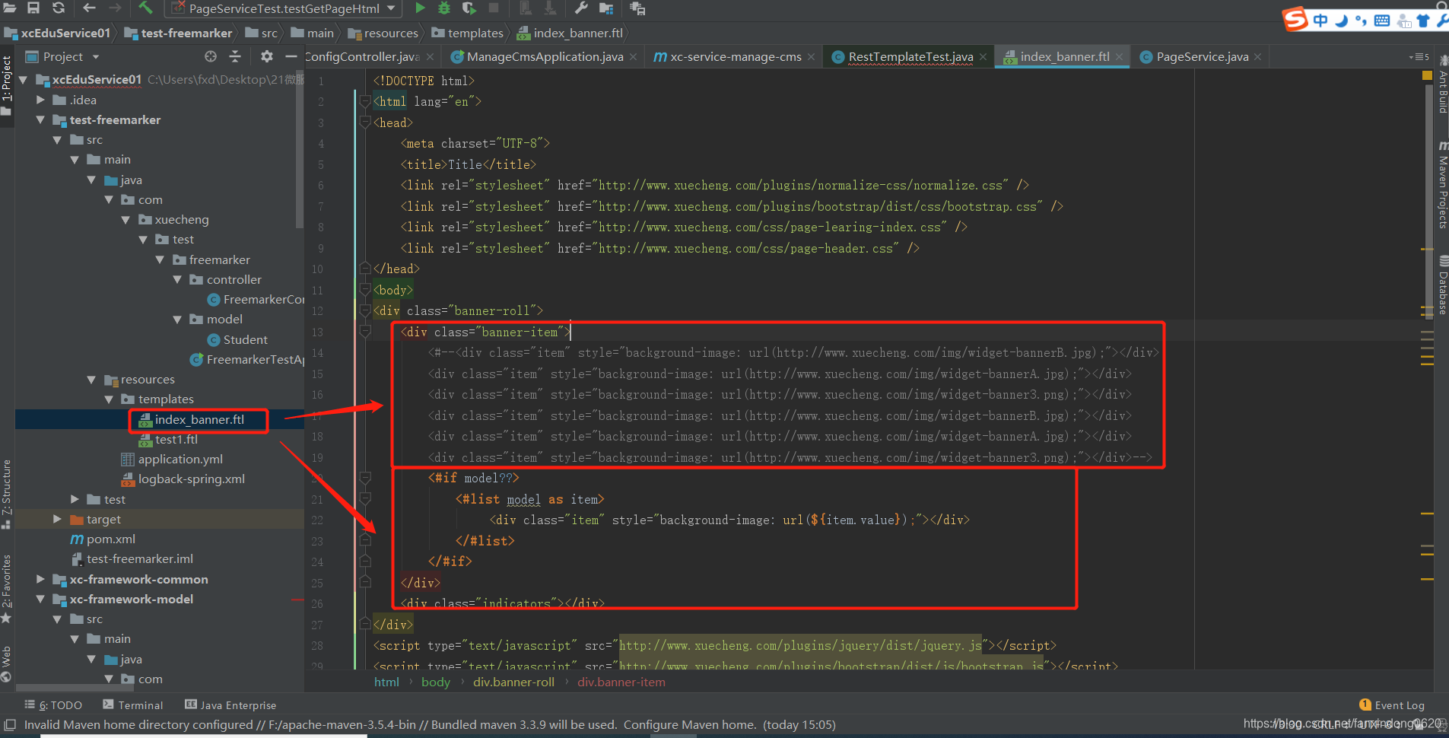Open Sogou soft keyboard icon
Image resolution: width=1449 pixels, height=738 pixels.
point(1382,21)
